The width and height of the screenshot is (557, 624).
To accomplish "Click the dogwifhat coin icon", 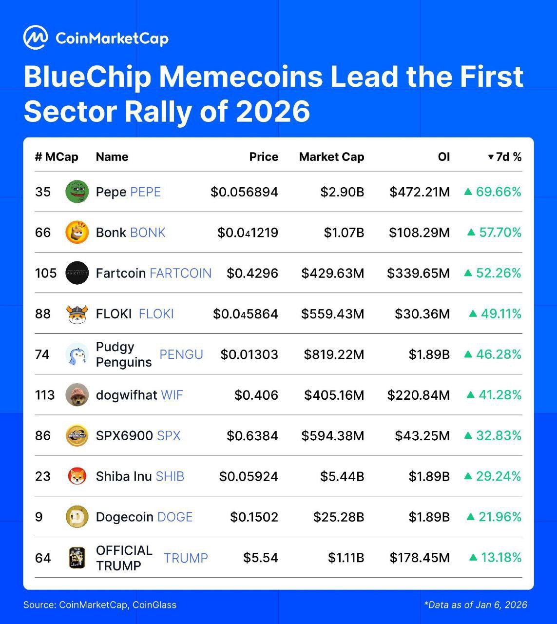I will click(x=77, y=395).
